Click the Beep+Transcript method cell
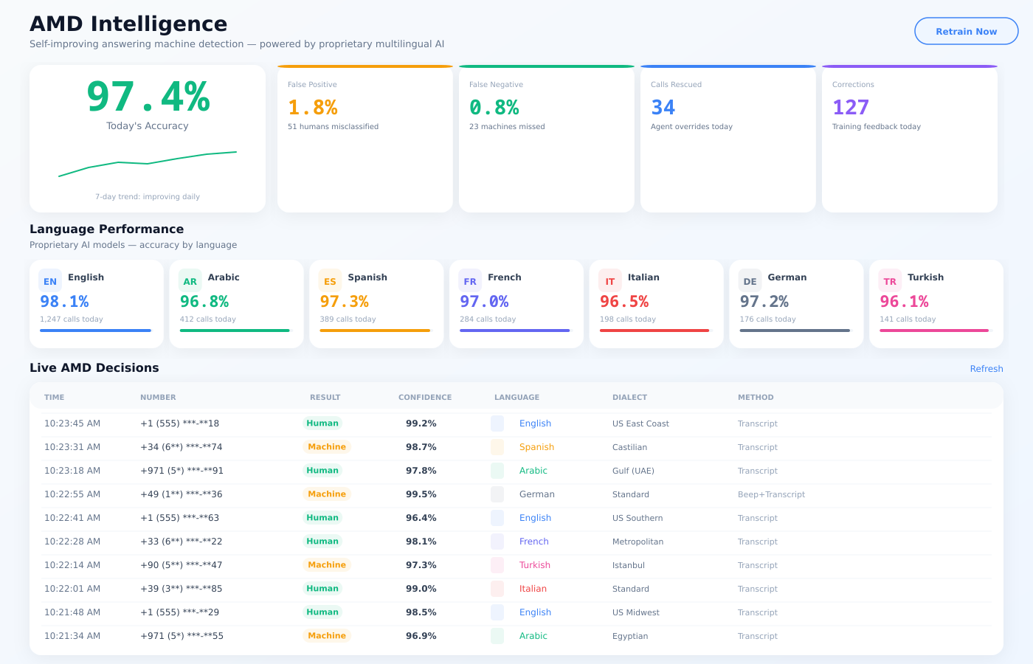The image size is (1033, 664). 772,494
